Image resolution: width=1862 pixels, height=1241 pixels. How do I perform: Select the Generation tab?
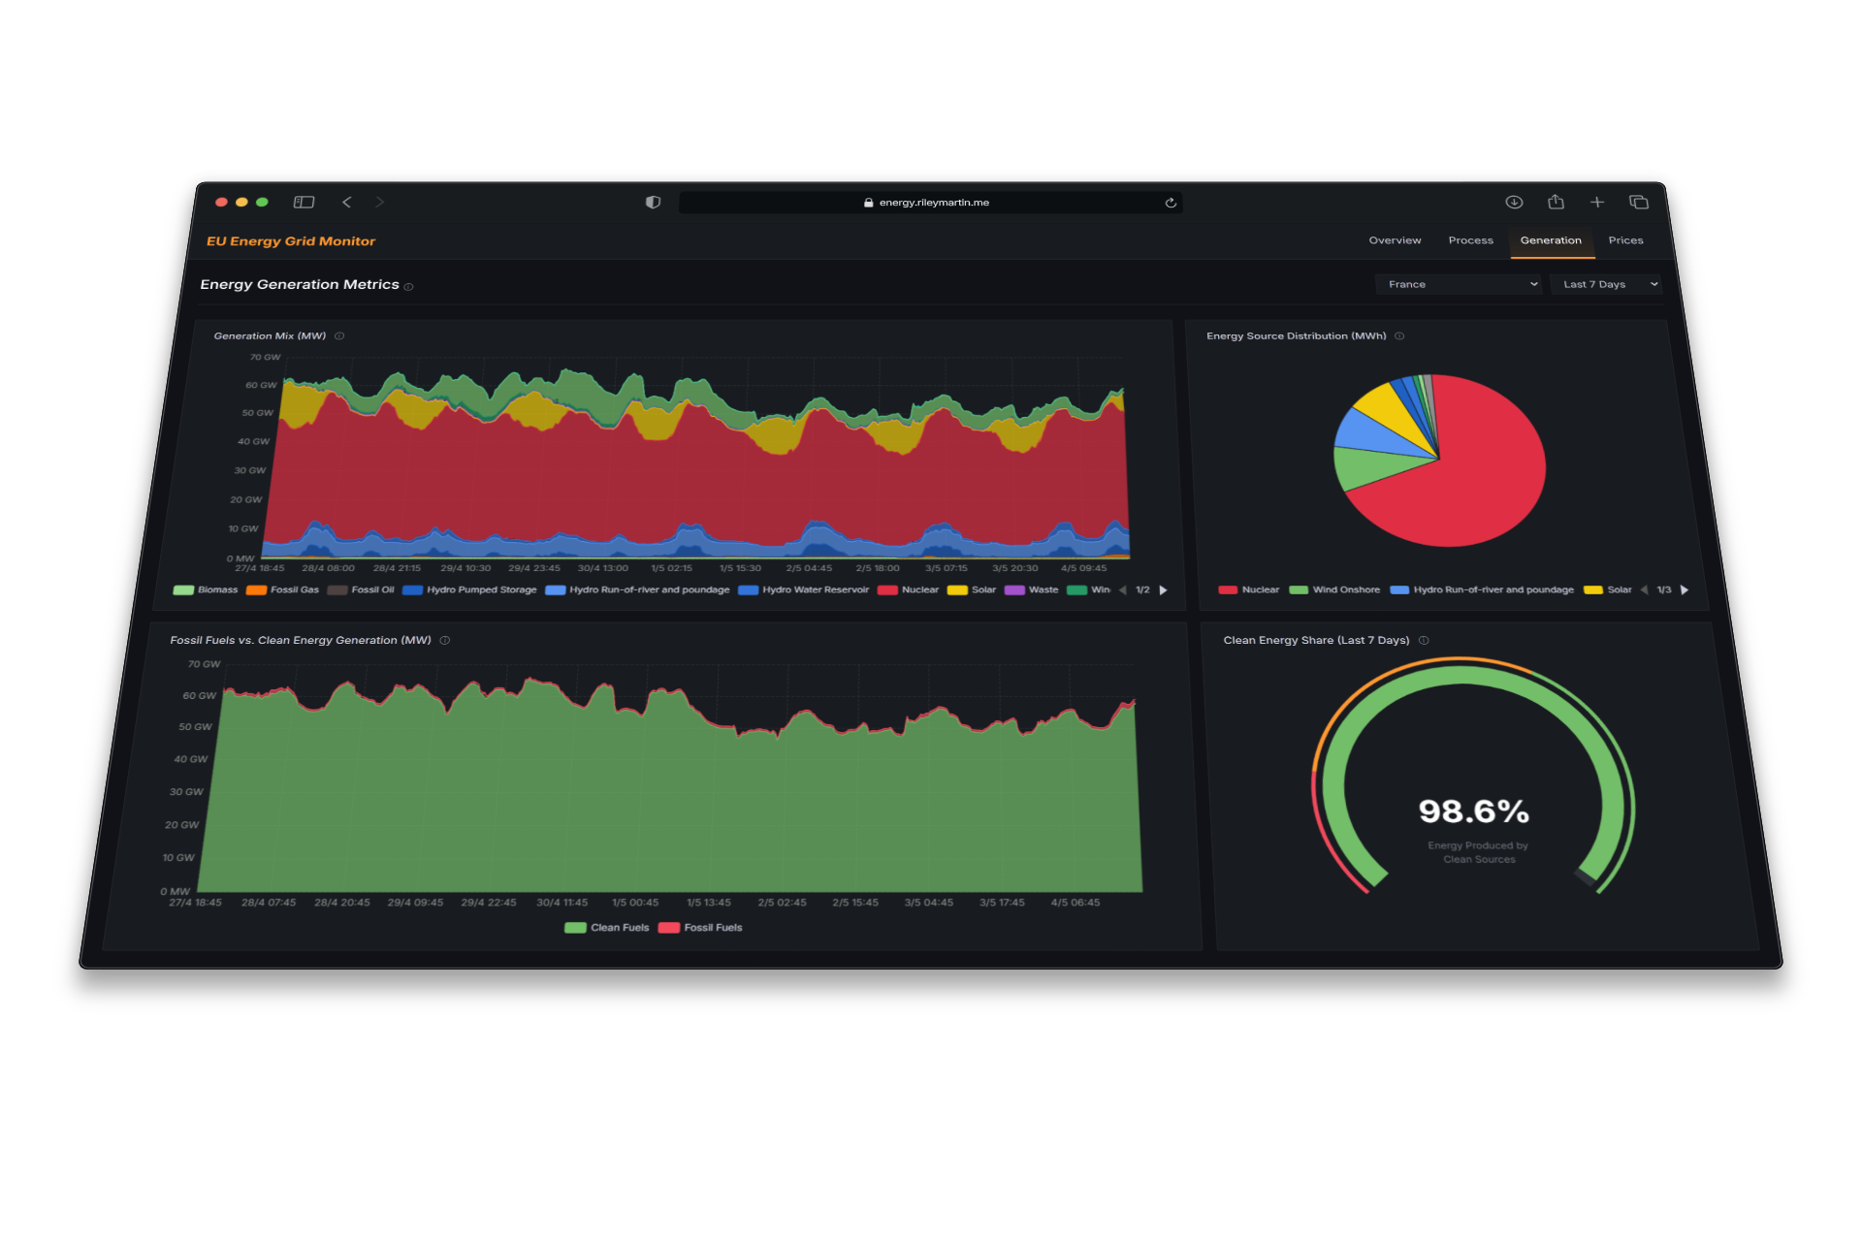point(1551,240)
